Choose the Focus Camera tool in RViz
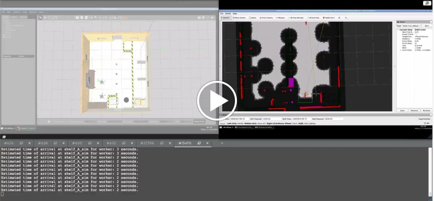The width and height of the screenshot is (434, 201). (266, 18)
